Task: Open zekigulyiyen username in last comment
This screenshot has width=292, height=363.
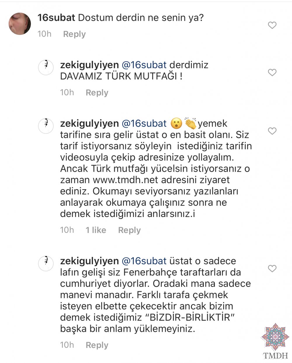Action: [x=89, y=261]
